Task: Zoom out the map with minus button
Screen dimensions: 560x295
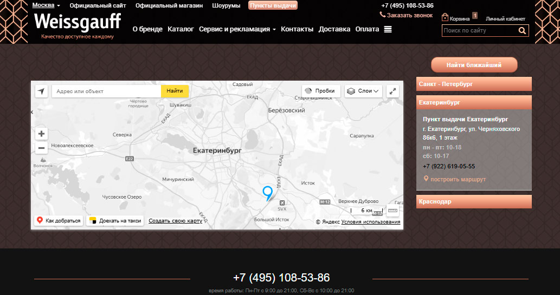Action: [x=41, y=148]
